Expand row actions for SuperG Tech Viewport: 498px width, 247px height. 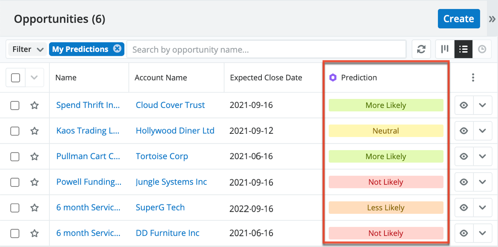(483, 208)
